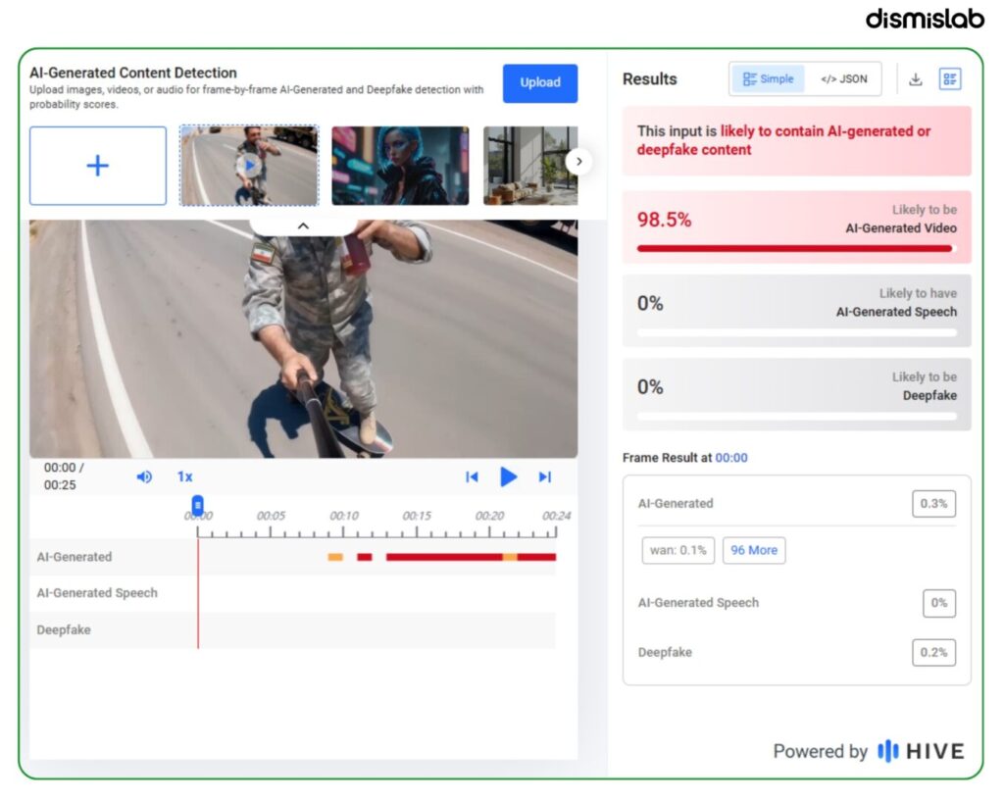
Task: Open the 00:00 frame result timestamp link
Action: coord(731,458)
